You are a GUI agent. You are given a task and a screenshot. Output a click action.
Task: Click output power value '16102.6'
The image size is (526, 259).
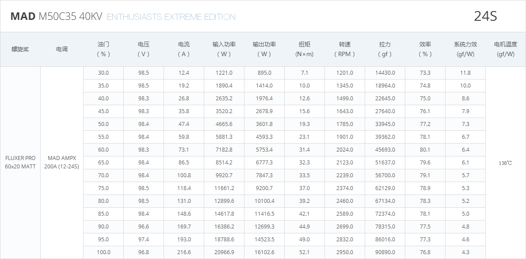[x=264, y=252]
